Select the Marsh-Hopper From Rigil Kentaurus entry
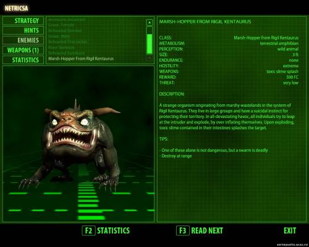This screenshot has height=247, width=309. click(81, 59)
